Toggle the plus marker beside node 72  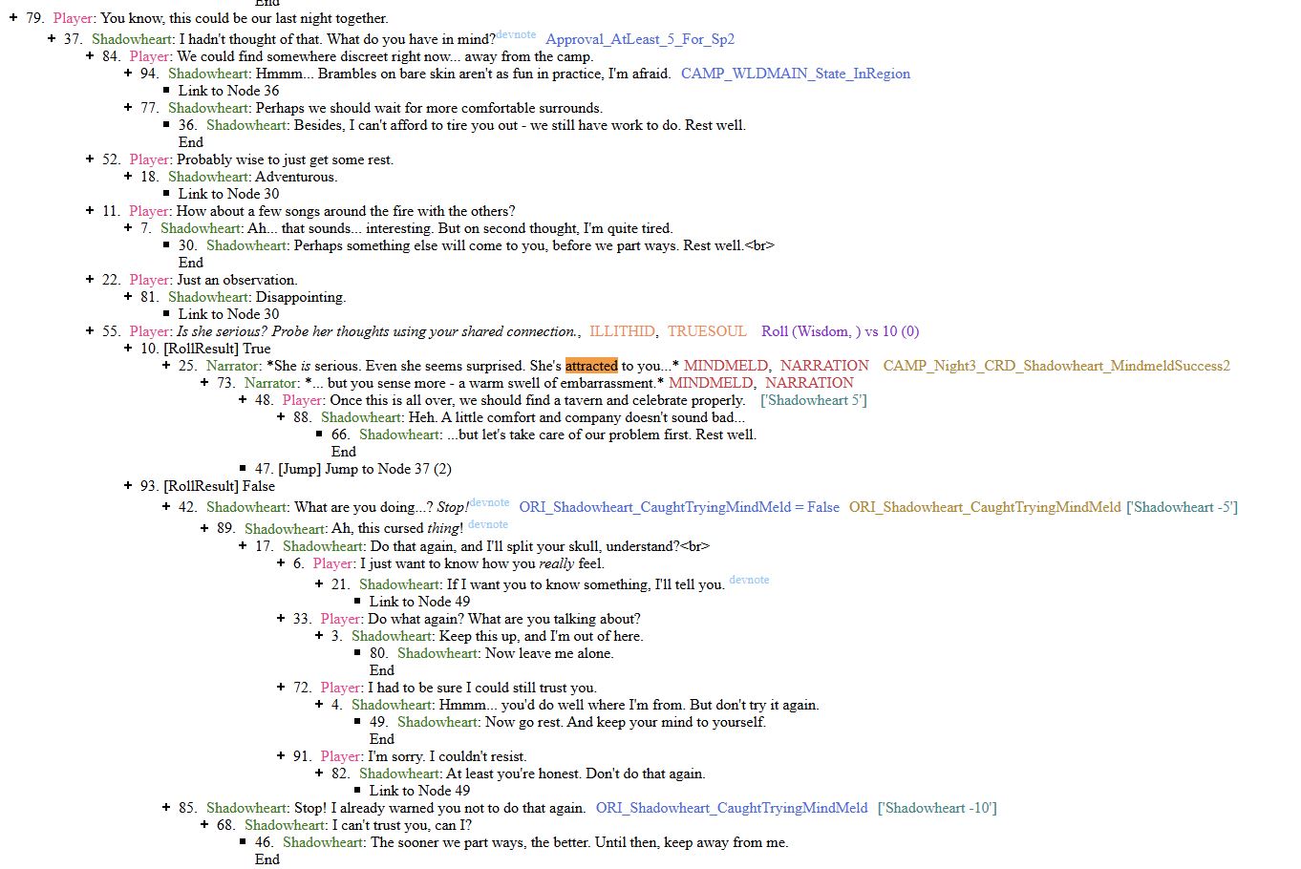pyautogui.click(x=281, y=688)
